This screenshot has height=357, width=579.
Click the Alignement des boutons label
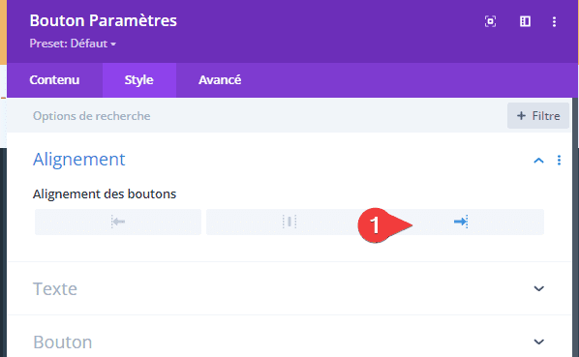tap(105, 194)
